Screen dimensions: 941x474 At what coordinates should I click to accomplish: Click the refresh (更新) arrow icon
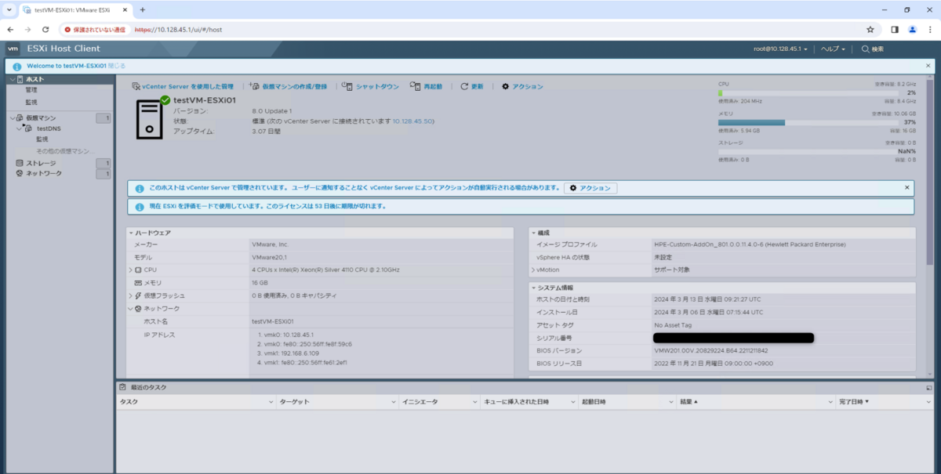tap(464, 86)
